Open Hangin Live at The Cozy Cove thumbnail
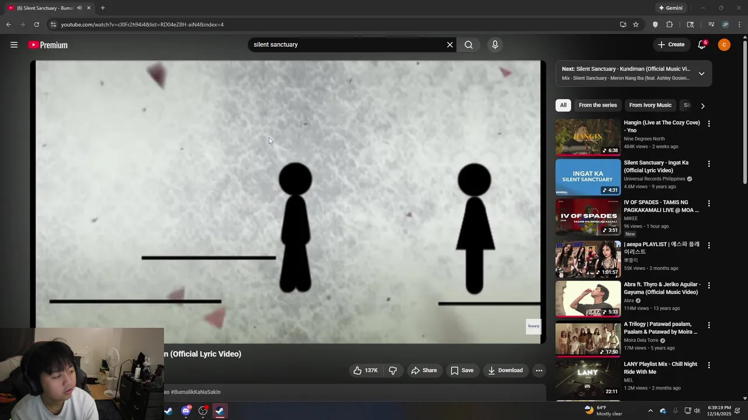 pos(588,137)
